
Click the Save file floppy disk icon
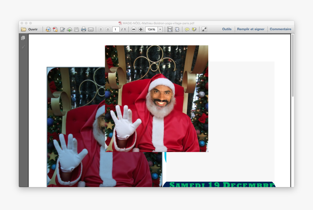point(77,29)
